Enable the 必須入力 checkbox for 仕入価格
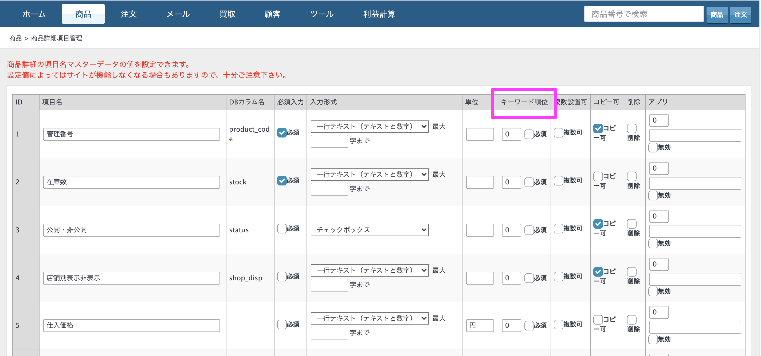The width and height of the screenshot is (761, 356). 282,325
